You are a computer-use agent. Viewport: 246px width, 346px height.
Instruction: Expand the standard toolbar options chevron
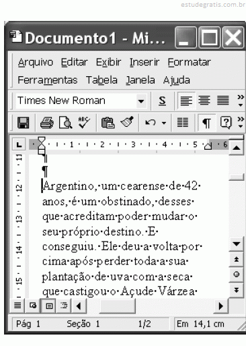tap(241, 123)
